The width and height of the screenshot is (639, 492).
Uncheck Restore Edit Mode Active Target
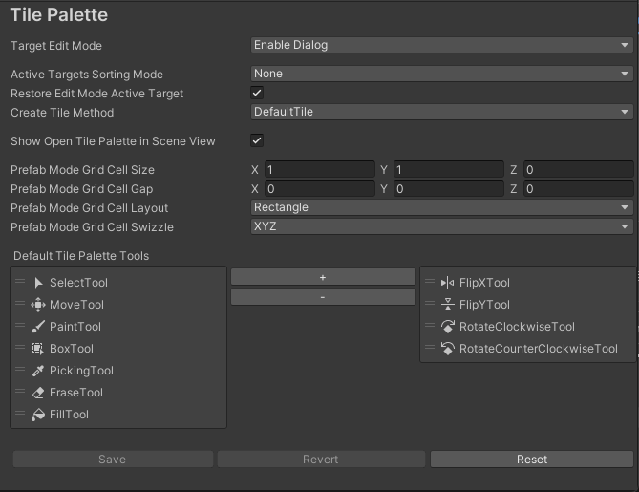point(257,93)
